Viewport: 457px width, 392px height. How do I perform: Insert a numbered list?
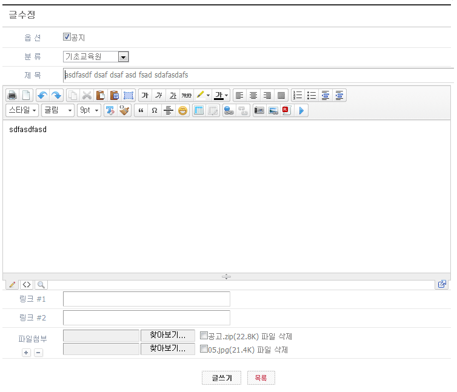tap(298, 95)
